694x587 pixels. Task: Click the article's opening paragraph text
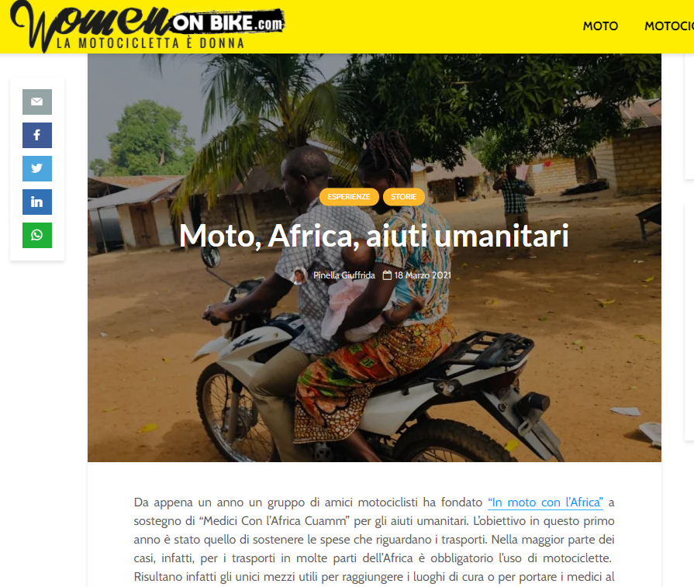click(374, 539)
